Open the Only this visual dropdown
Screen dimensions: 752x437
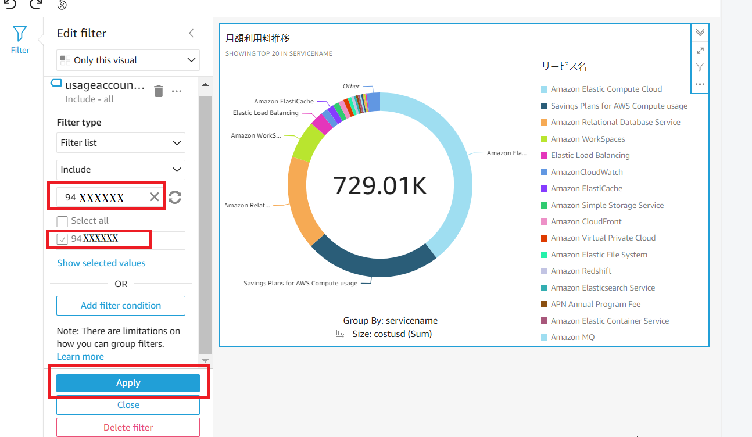pos(128,60)
